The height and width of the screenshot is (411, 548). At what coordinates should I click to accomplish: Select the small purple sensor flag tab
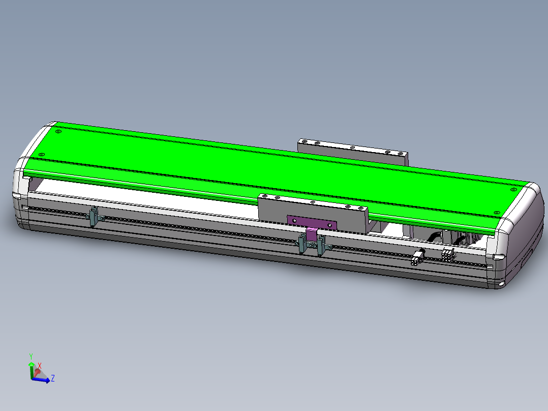(312, 234)
